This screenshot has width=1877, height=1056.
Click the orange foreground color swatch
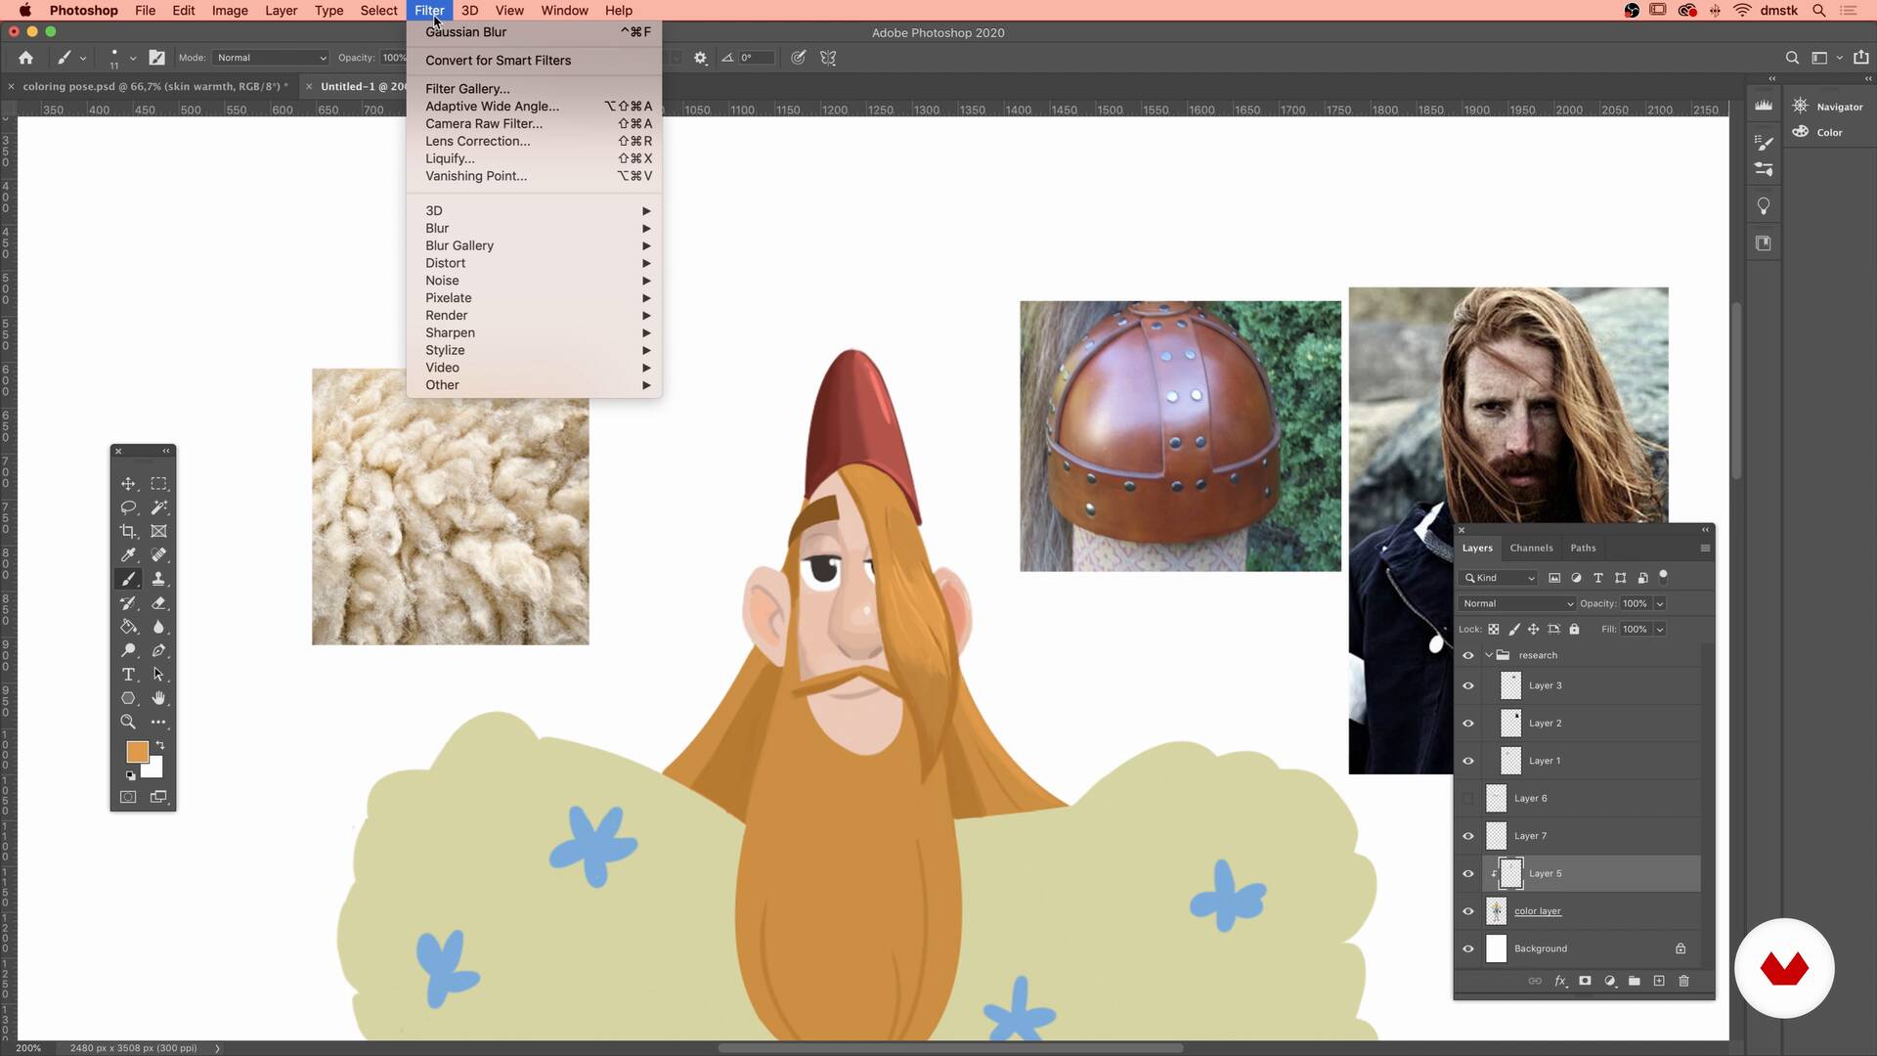pyautogui.click(x=136, y=751)
